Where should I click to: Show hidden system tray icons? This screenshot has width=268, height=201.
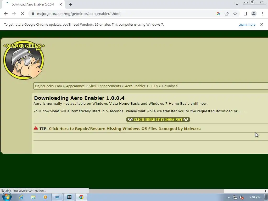click(x=229, y=197)
